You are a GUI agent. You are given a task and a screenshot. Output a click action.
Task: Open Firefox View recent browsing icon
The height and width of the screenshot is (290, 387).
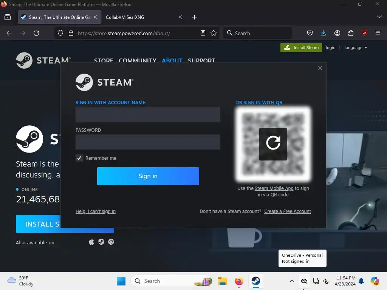[8, 17]
